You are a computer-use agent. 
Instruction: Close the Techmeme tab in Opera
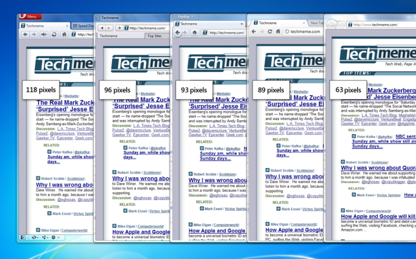[x=67, y=25]
